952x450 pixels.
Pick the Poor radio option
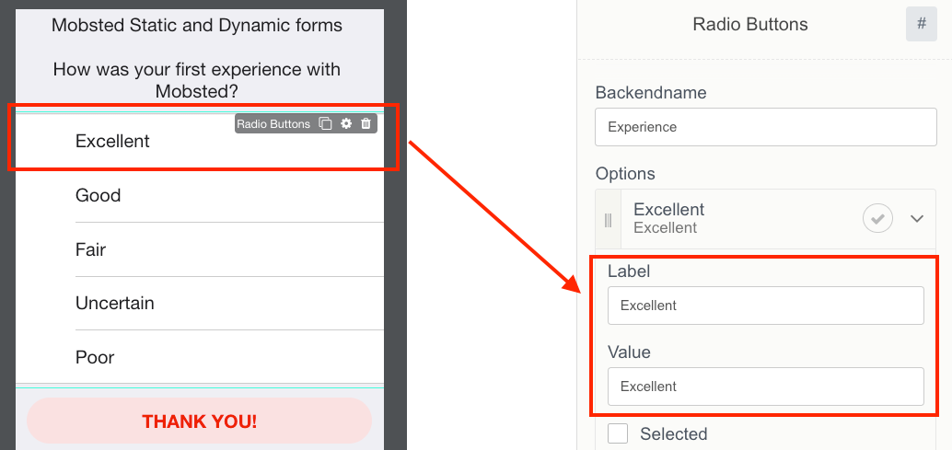pyautogui.click(x=95, y=357)
